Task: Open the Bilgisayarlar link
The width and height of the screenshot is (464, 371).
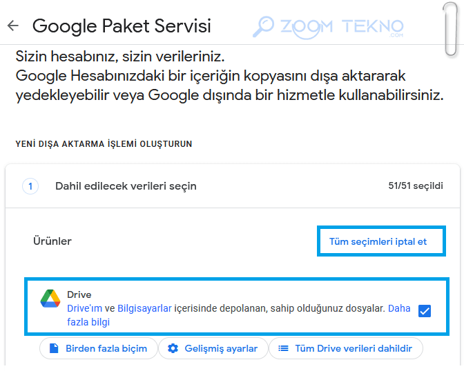Action: [x=144, y=308]
